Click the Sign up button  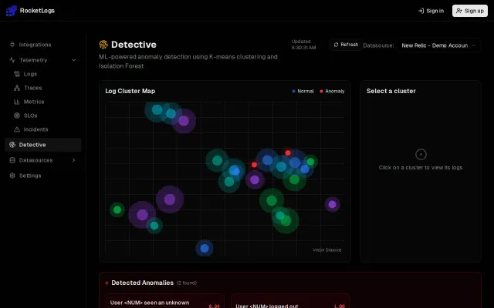[x=470, y=11]
